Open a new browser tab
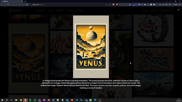The height and width of the screenshot is (102, 182). pos(25,1)
